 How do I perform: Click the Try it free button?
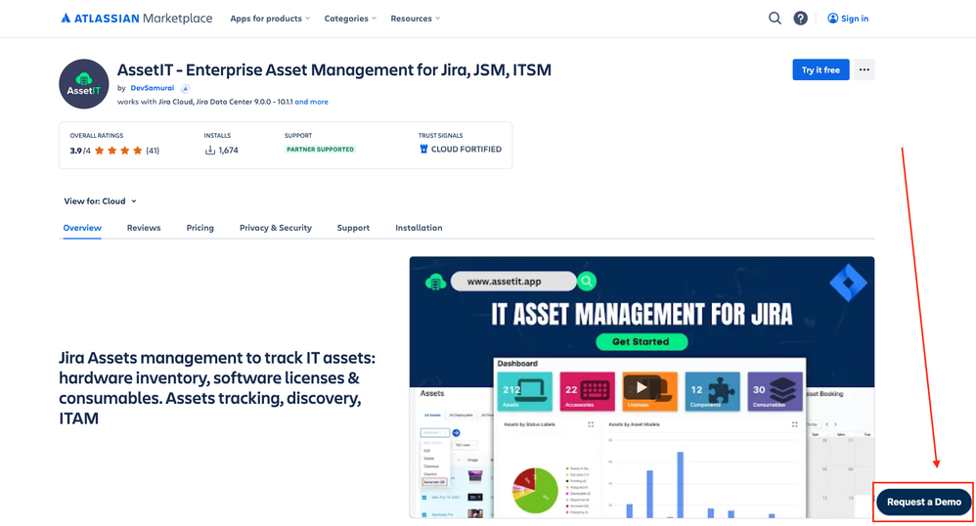pyautogui.click(x=821, y=69)
